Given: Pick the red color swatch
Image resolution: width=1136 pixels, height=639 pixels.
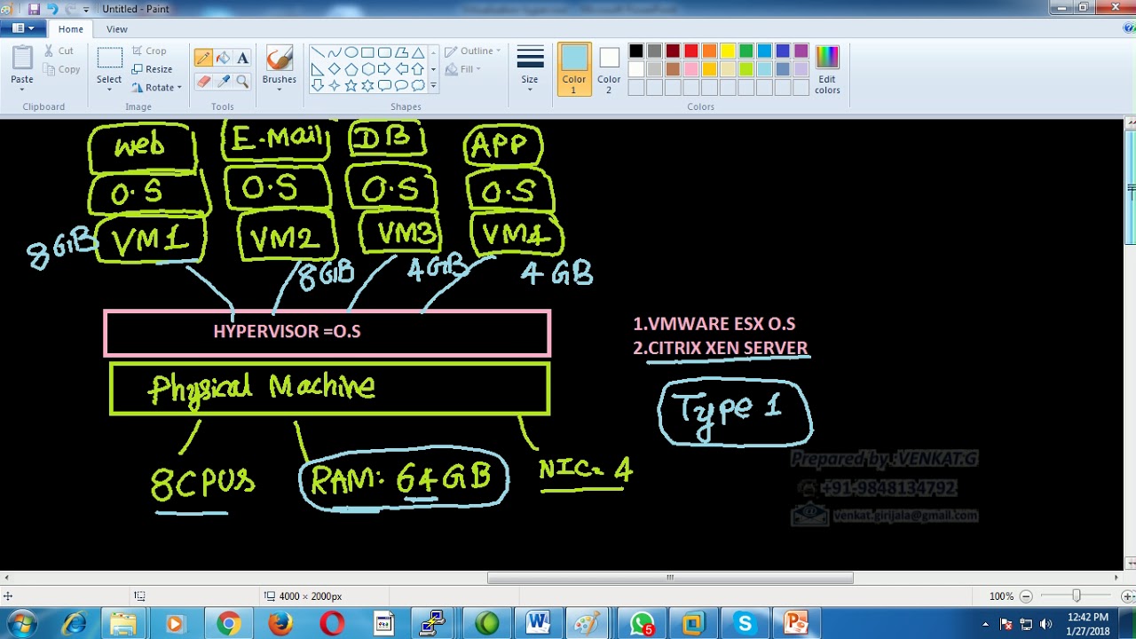Looking at the screenshot, I should click(691, 51).
